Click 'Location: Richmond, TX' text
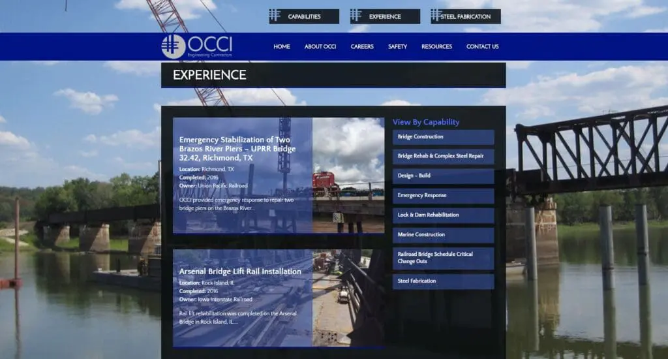Viewport: 668px width, 359px height. click(x=207, y=169)
